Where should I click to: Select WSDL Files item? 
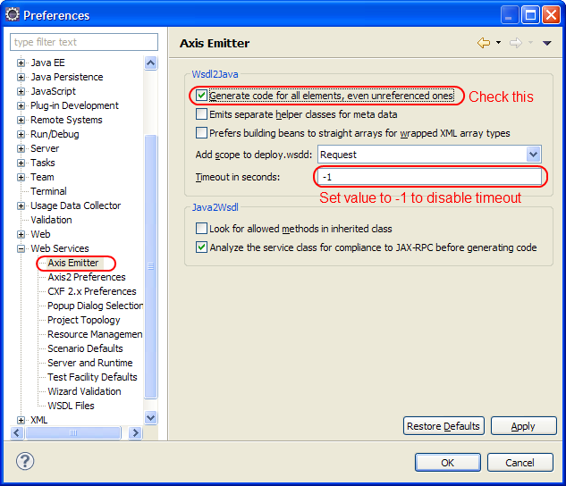coord(71,406)
